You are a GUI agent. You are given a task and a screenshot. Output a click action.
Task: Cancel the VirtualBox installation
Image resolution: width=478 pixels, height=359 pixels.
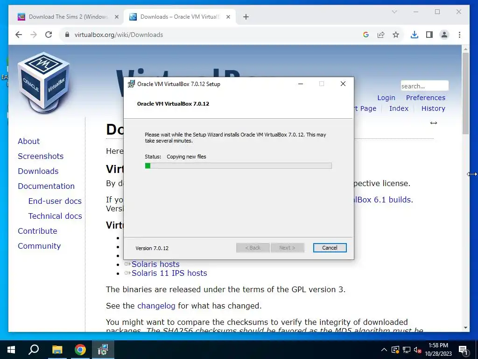point(330,248)
